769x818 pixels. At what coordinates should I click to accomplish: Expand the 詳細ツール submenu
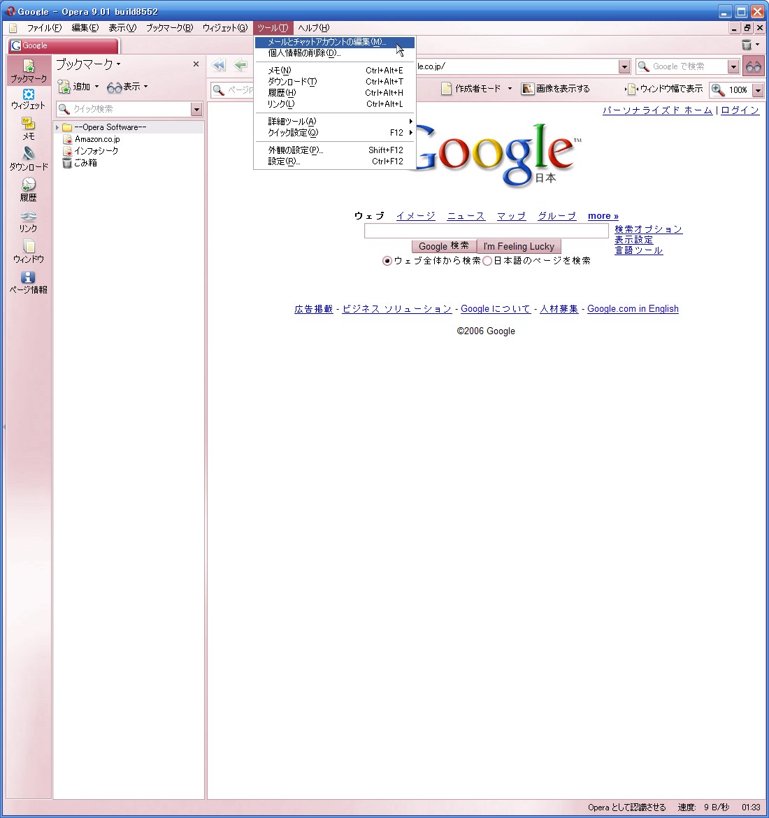pos(334,121)
